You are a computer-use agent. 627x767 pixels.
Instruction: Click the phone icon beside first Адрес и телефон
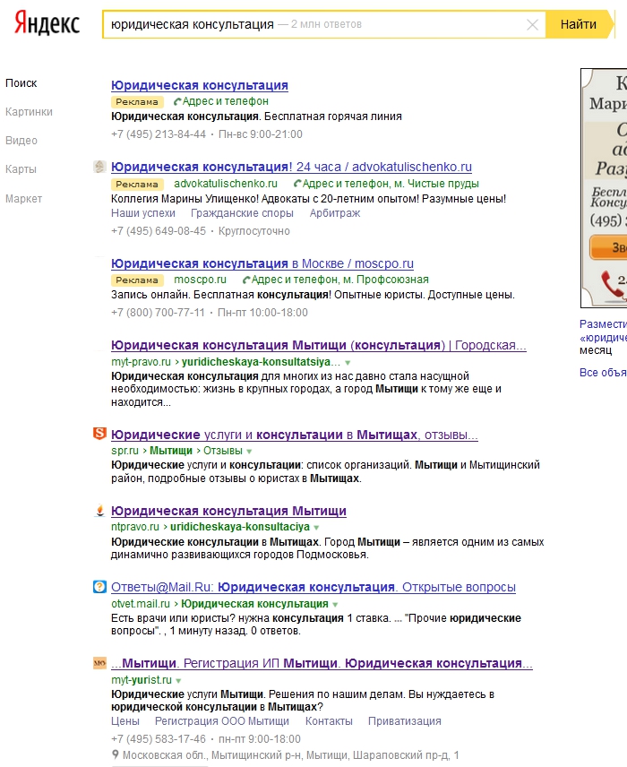click(177, 102)
